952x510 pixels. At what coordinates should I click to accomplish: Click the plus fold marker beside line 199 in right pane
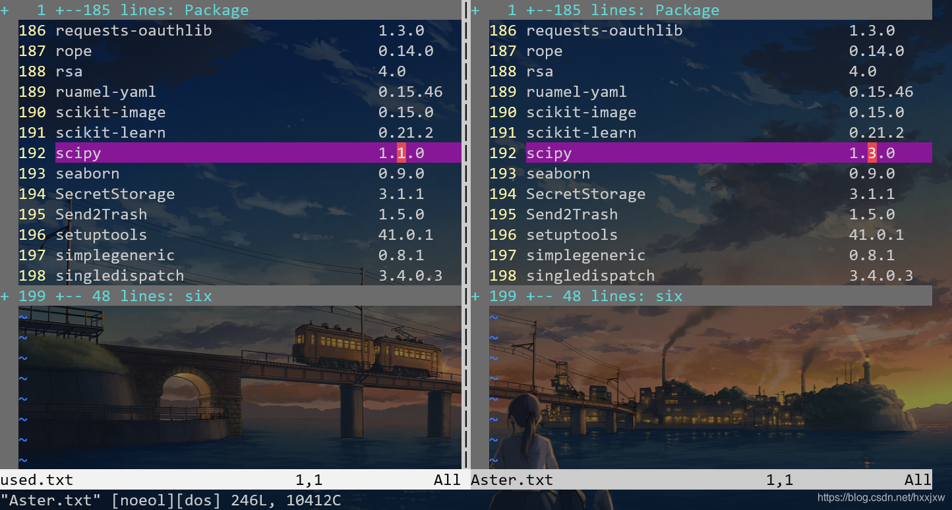point(475,297)
